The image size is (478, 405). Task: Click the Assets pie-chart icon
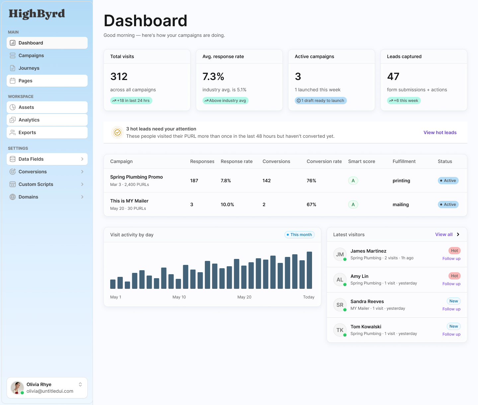pos(13,107)
